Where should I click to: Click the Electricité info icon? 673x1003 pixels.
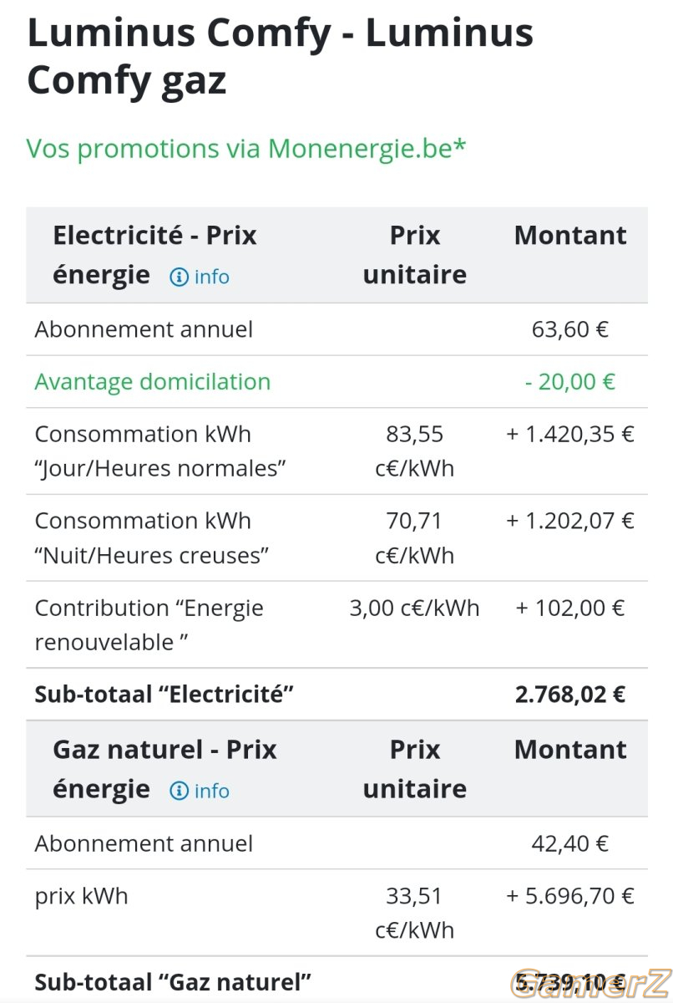[179, 277]
